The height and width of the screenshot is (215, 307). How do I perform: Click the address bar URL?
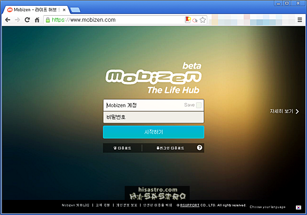83,20
